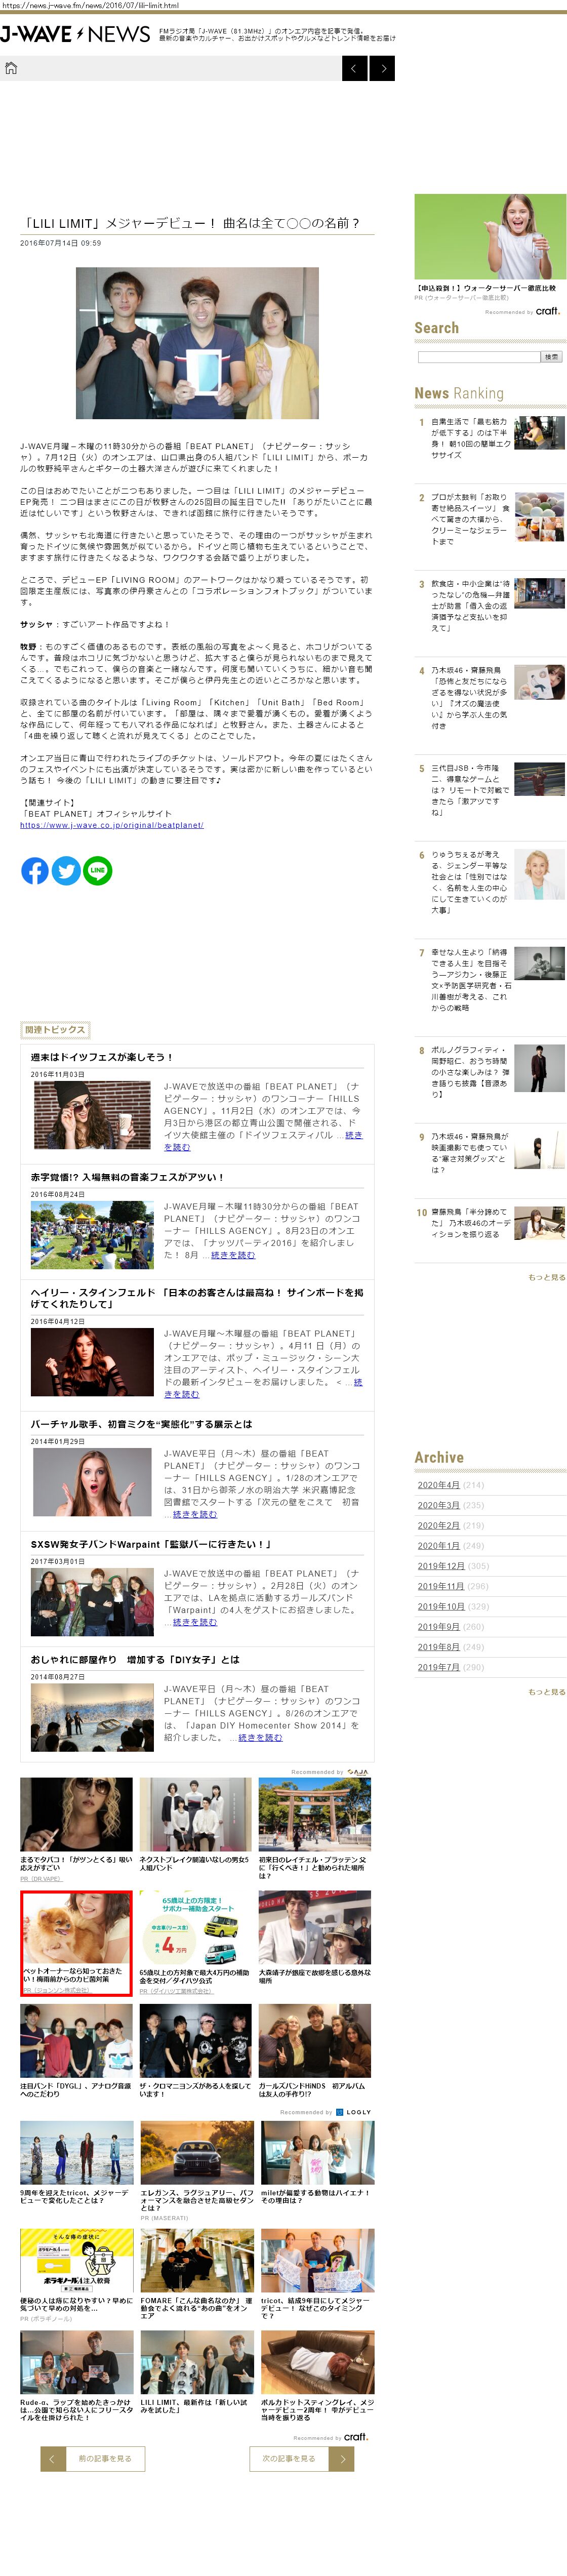
Task: Share the article via Twitter icon
Action: [x=66, y=870]
